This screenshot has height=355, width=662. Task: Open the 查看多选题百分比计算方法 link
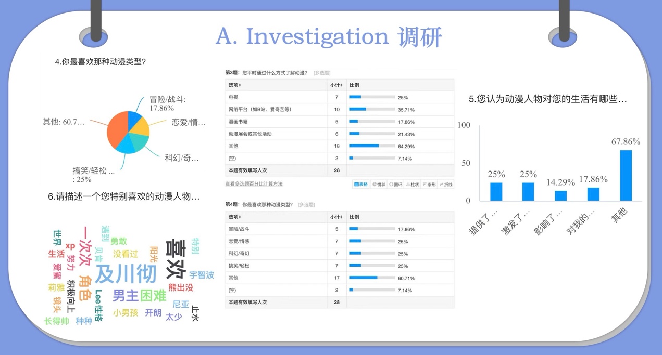coord(254,184)
